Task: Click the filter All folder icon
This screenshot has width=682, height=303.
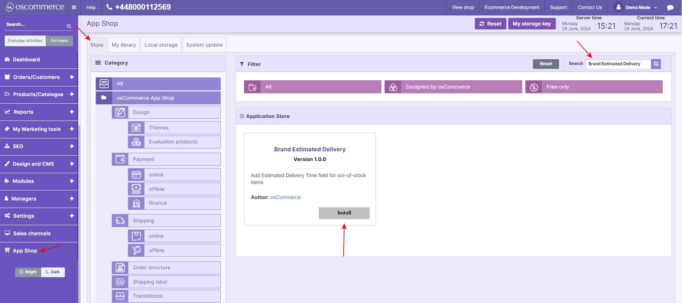Action: pyautogui.click(x=252, y=87)
